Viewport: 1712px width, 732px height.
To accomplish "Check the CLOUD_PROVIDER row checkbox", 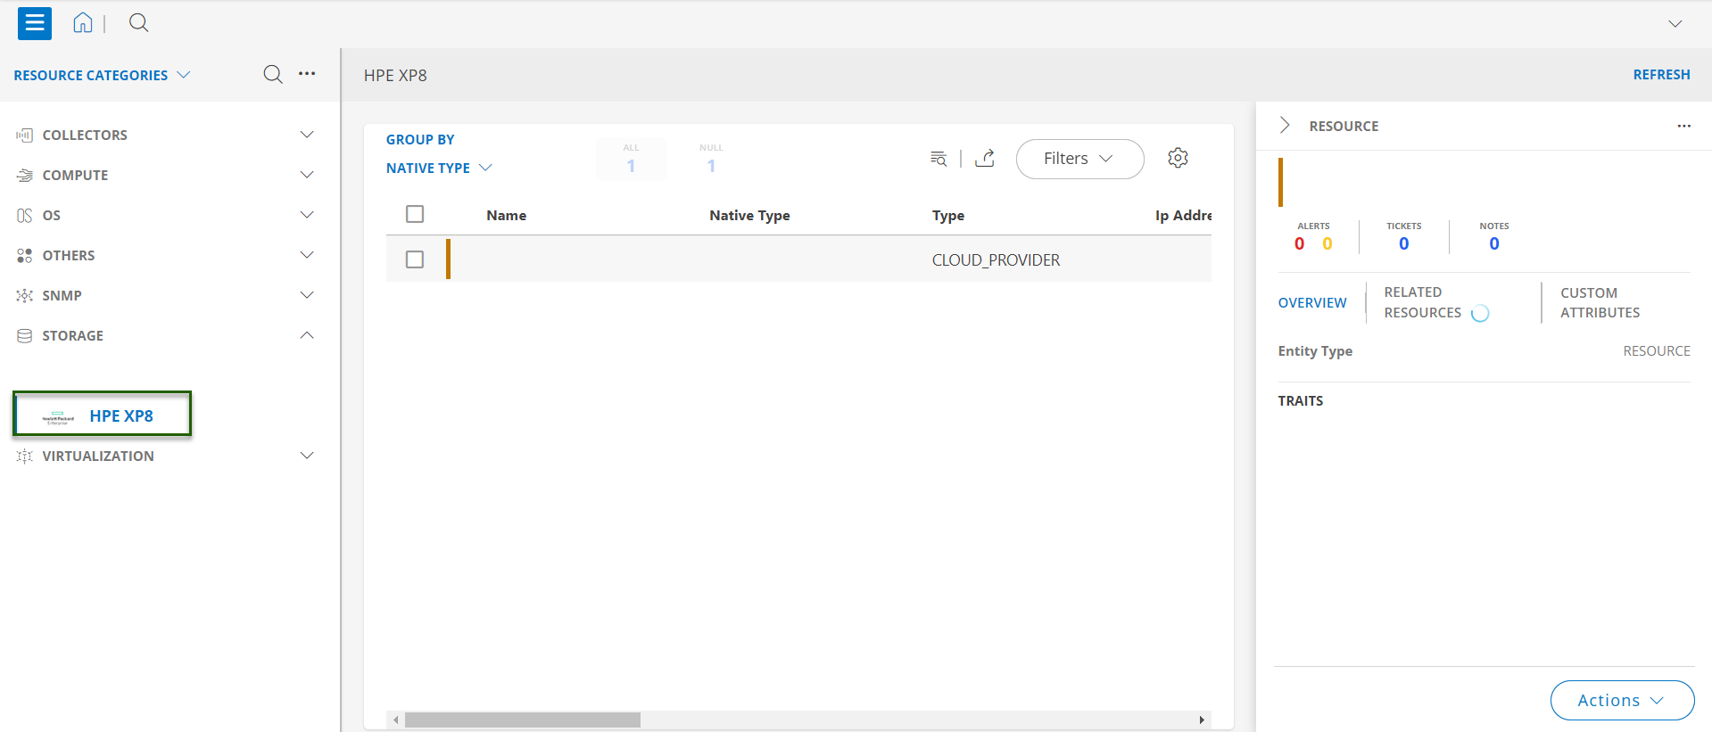I will pyautogui.click(x=415, y=259).
